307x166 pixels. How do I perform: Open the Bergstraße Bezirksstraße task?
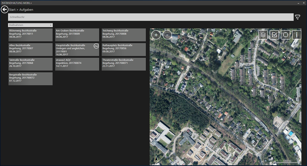pos(30,79)
